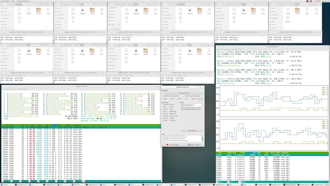Open the 3155.json file in the MoN folder
The image size is (330, 186).
tap(29, 51)
